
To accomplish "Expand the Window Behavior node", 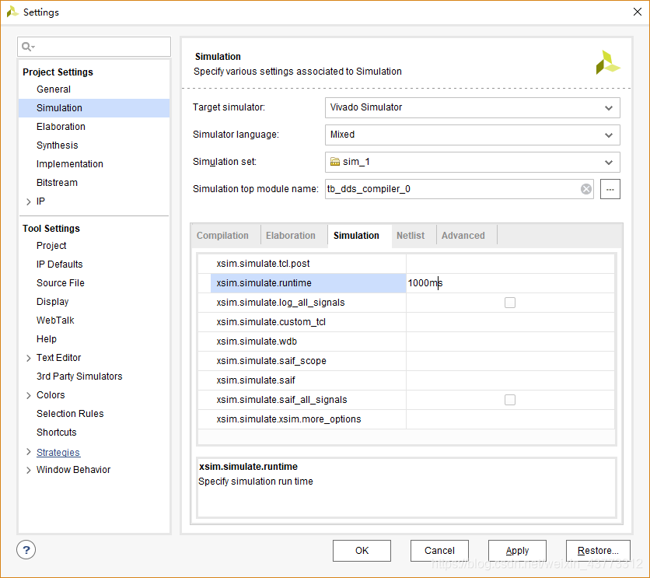I will tap(29, 470).
